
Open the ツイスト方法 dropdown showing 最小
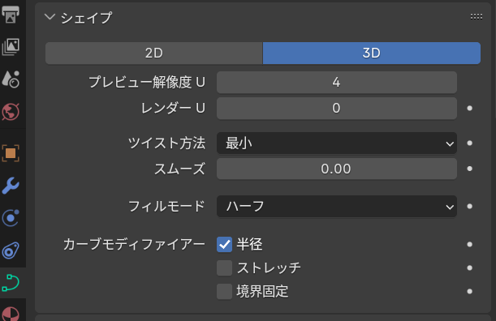(x=337, y=143)
